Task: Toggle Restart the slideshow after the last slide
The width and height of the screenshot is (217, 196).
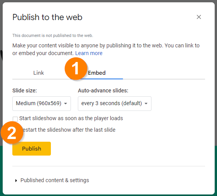Action: click(69, 130)
